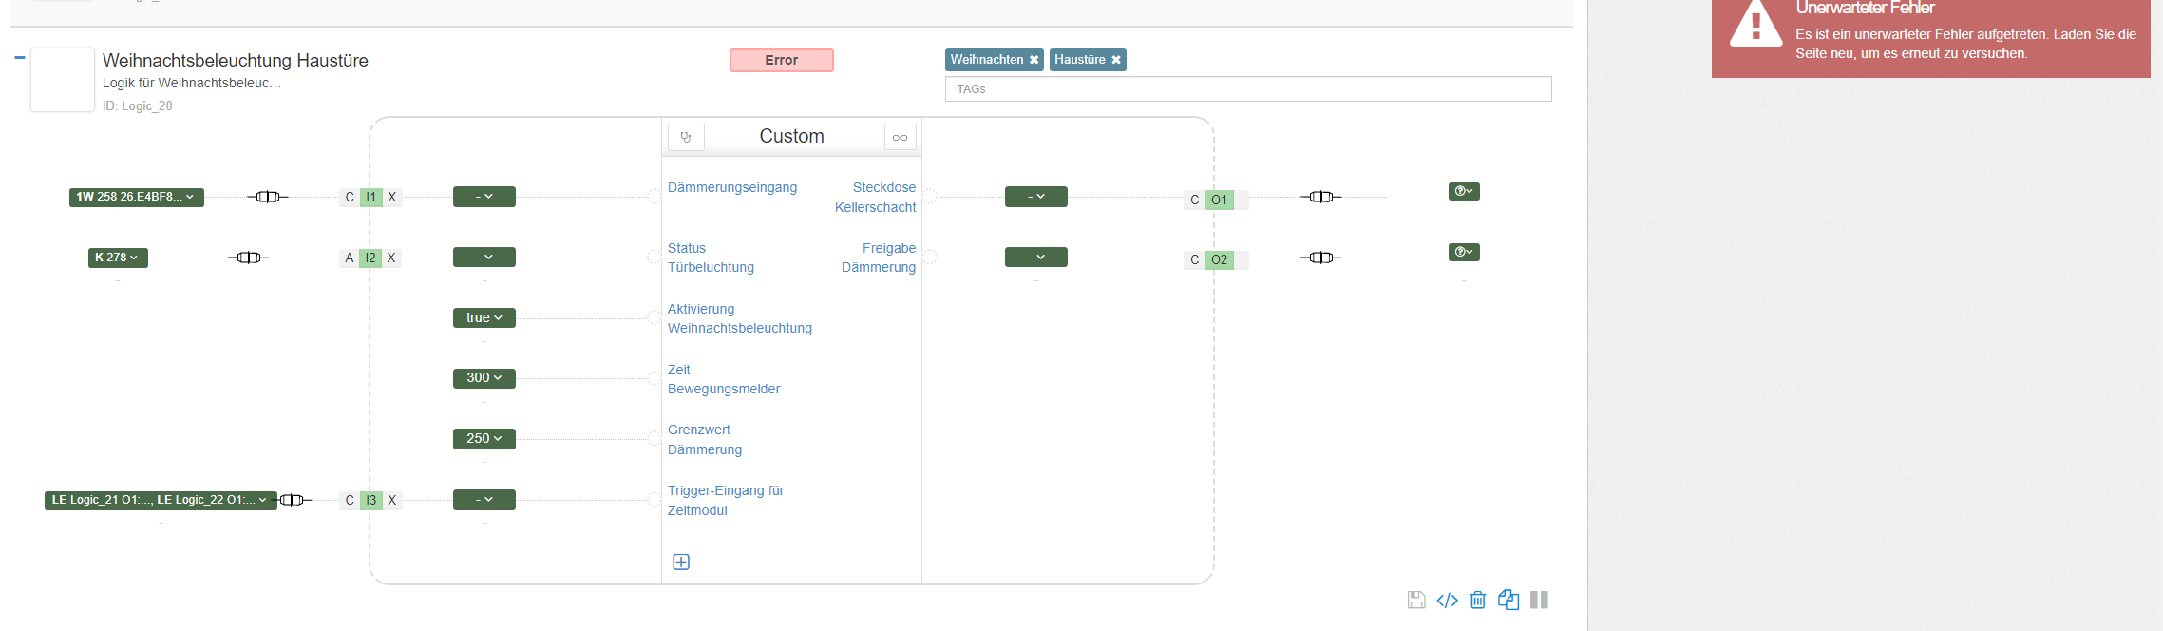Click the Zeit Bewegungsmelder label
Image resolution: width=2163 pixels, height=631 pixels.
724,379
